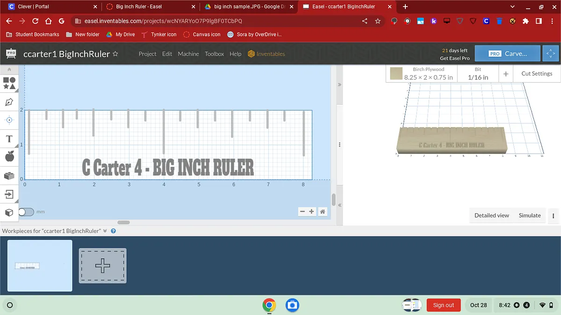The height and width of the screenshot is (315, 561).
Task: Open the Toolbox menu
Action: [x=214, y=54]
